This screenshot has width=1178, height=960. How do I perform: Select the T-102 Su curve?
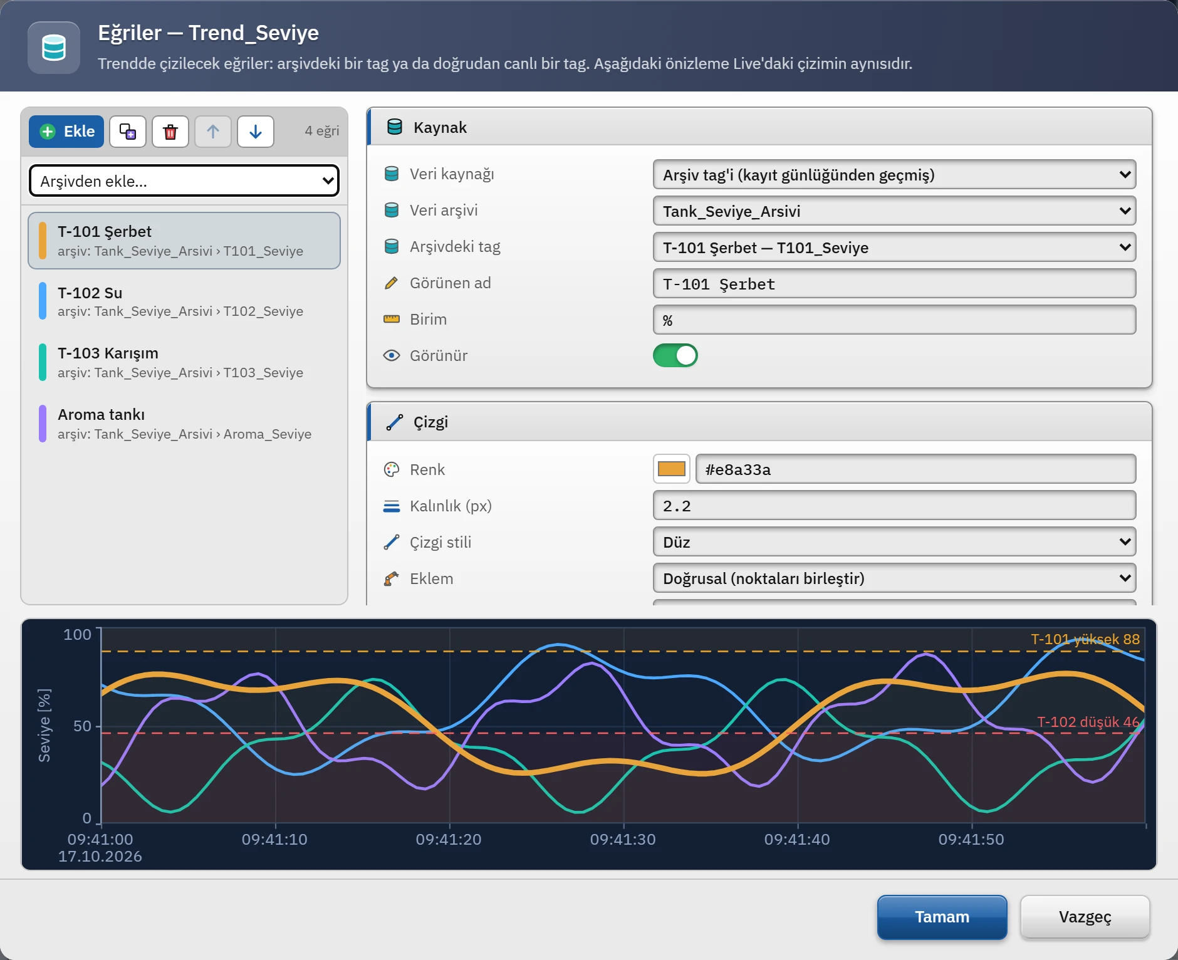click(x=184, y=301)
